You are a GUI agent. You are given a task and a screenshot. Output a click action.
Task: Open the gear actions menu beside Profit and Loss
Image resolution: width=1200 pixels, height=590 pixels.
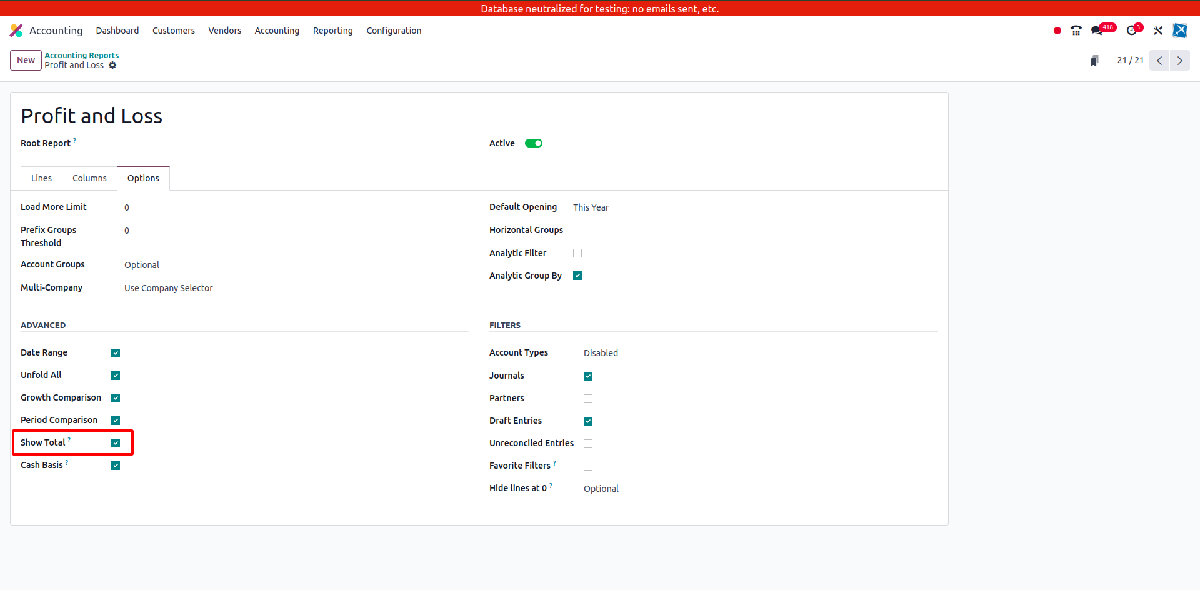112,65
